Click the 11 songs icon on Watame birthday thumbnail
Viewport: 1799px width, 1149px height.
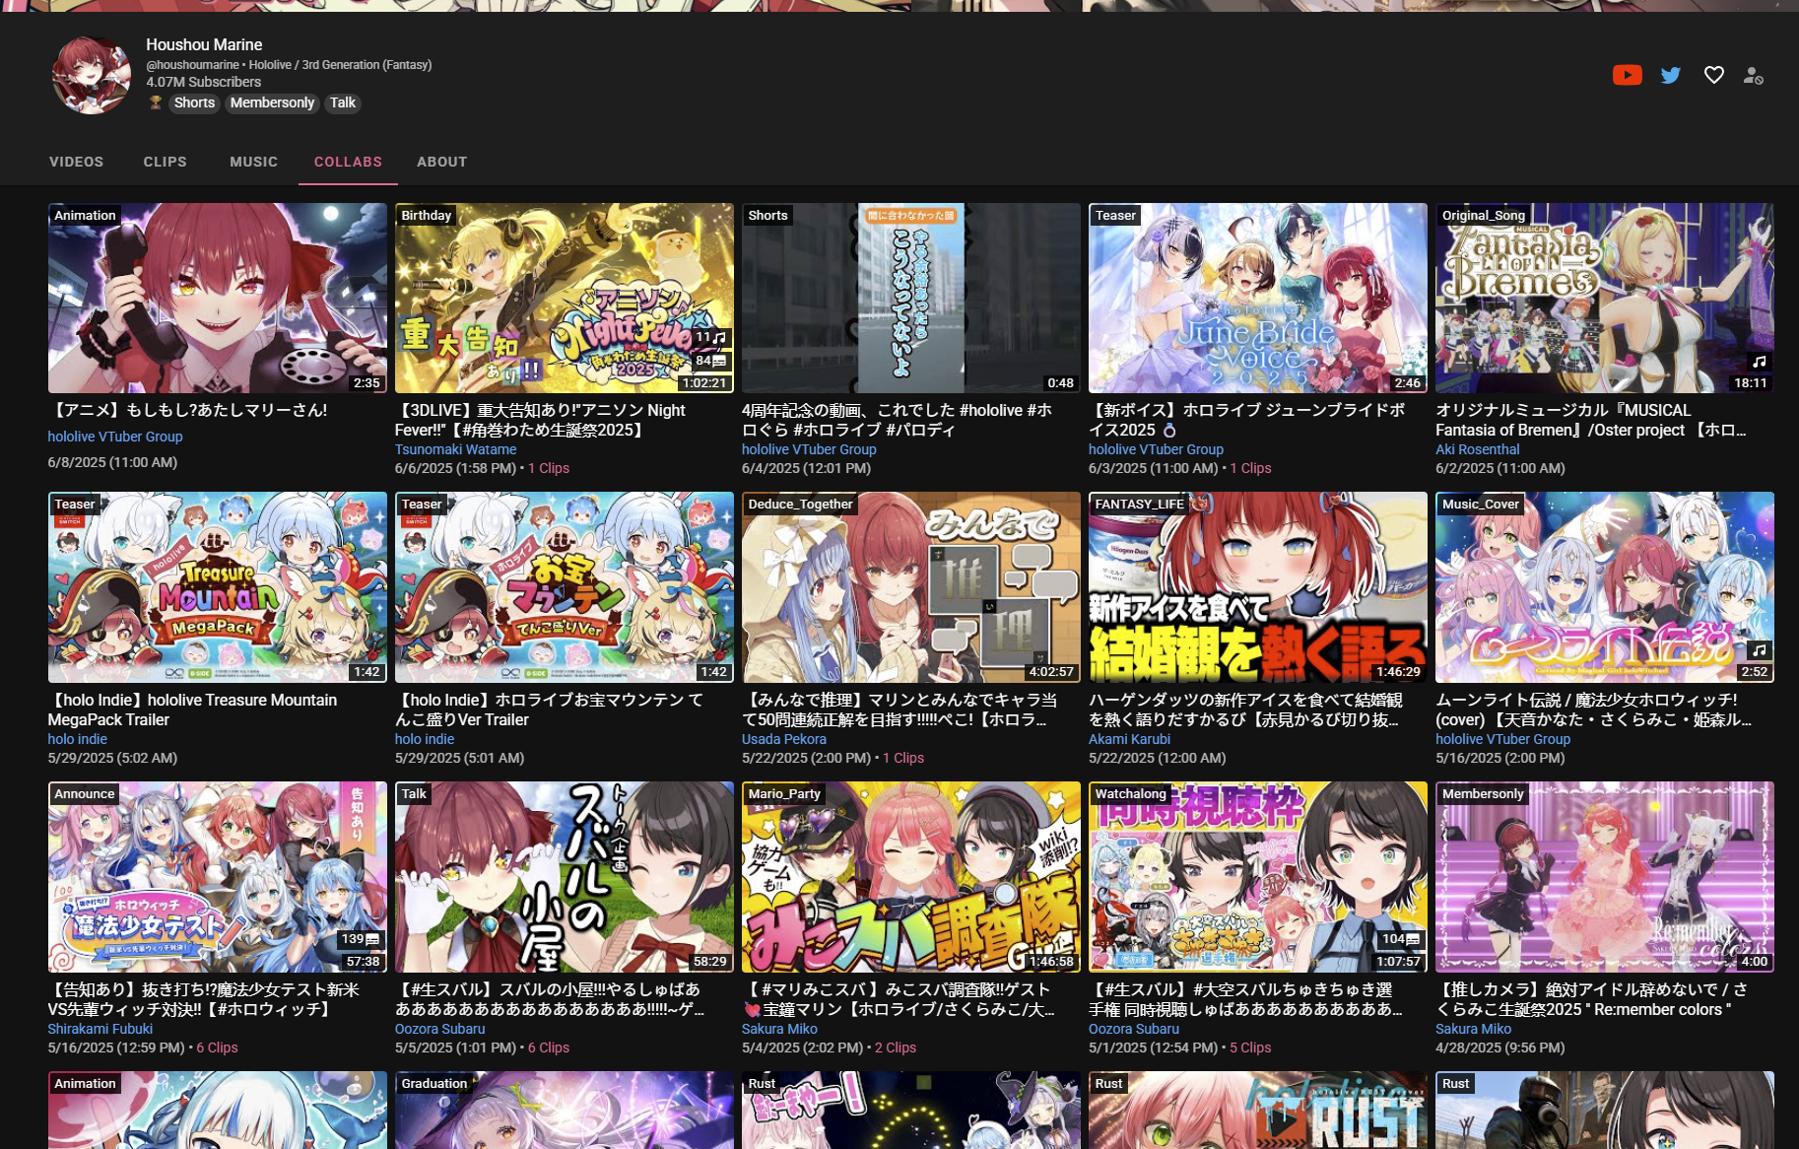711,337
